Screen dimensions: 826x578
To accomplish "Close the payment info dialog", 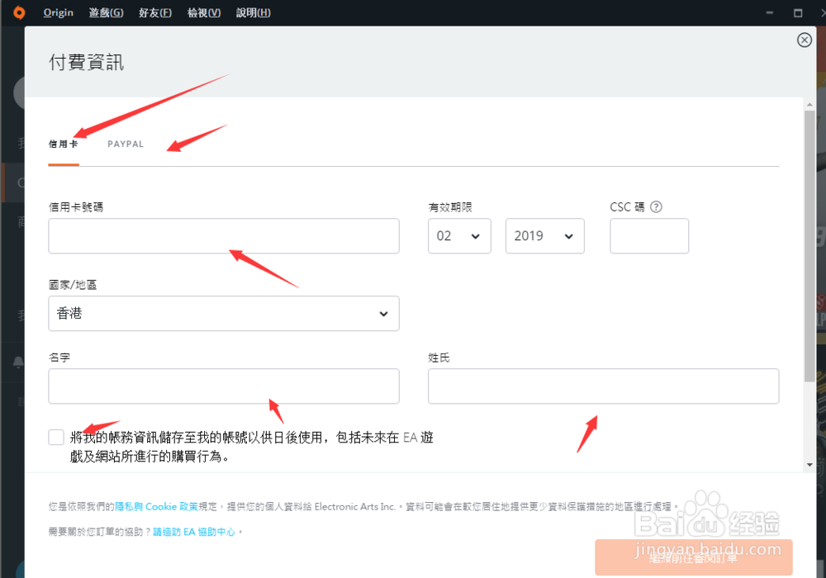I will (804, 40).
